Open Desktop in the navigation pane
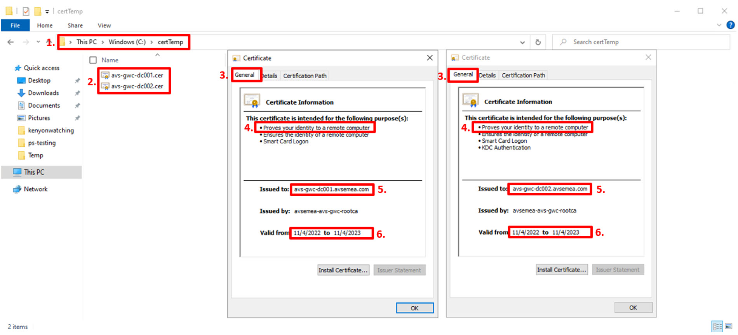This screenshot has width=738, height=335. 39,80
